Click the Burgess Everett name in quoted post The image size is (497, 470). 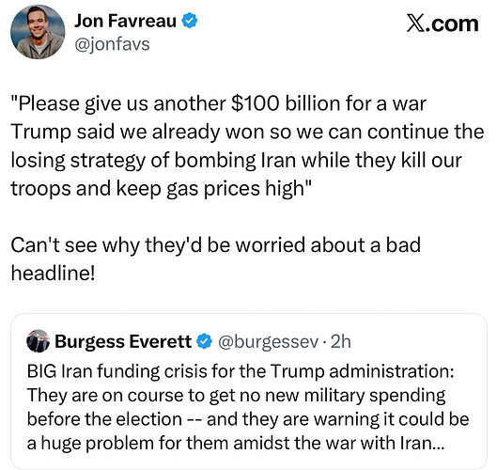click(123, 341)
